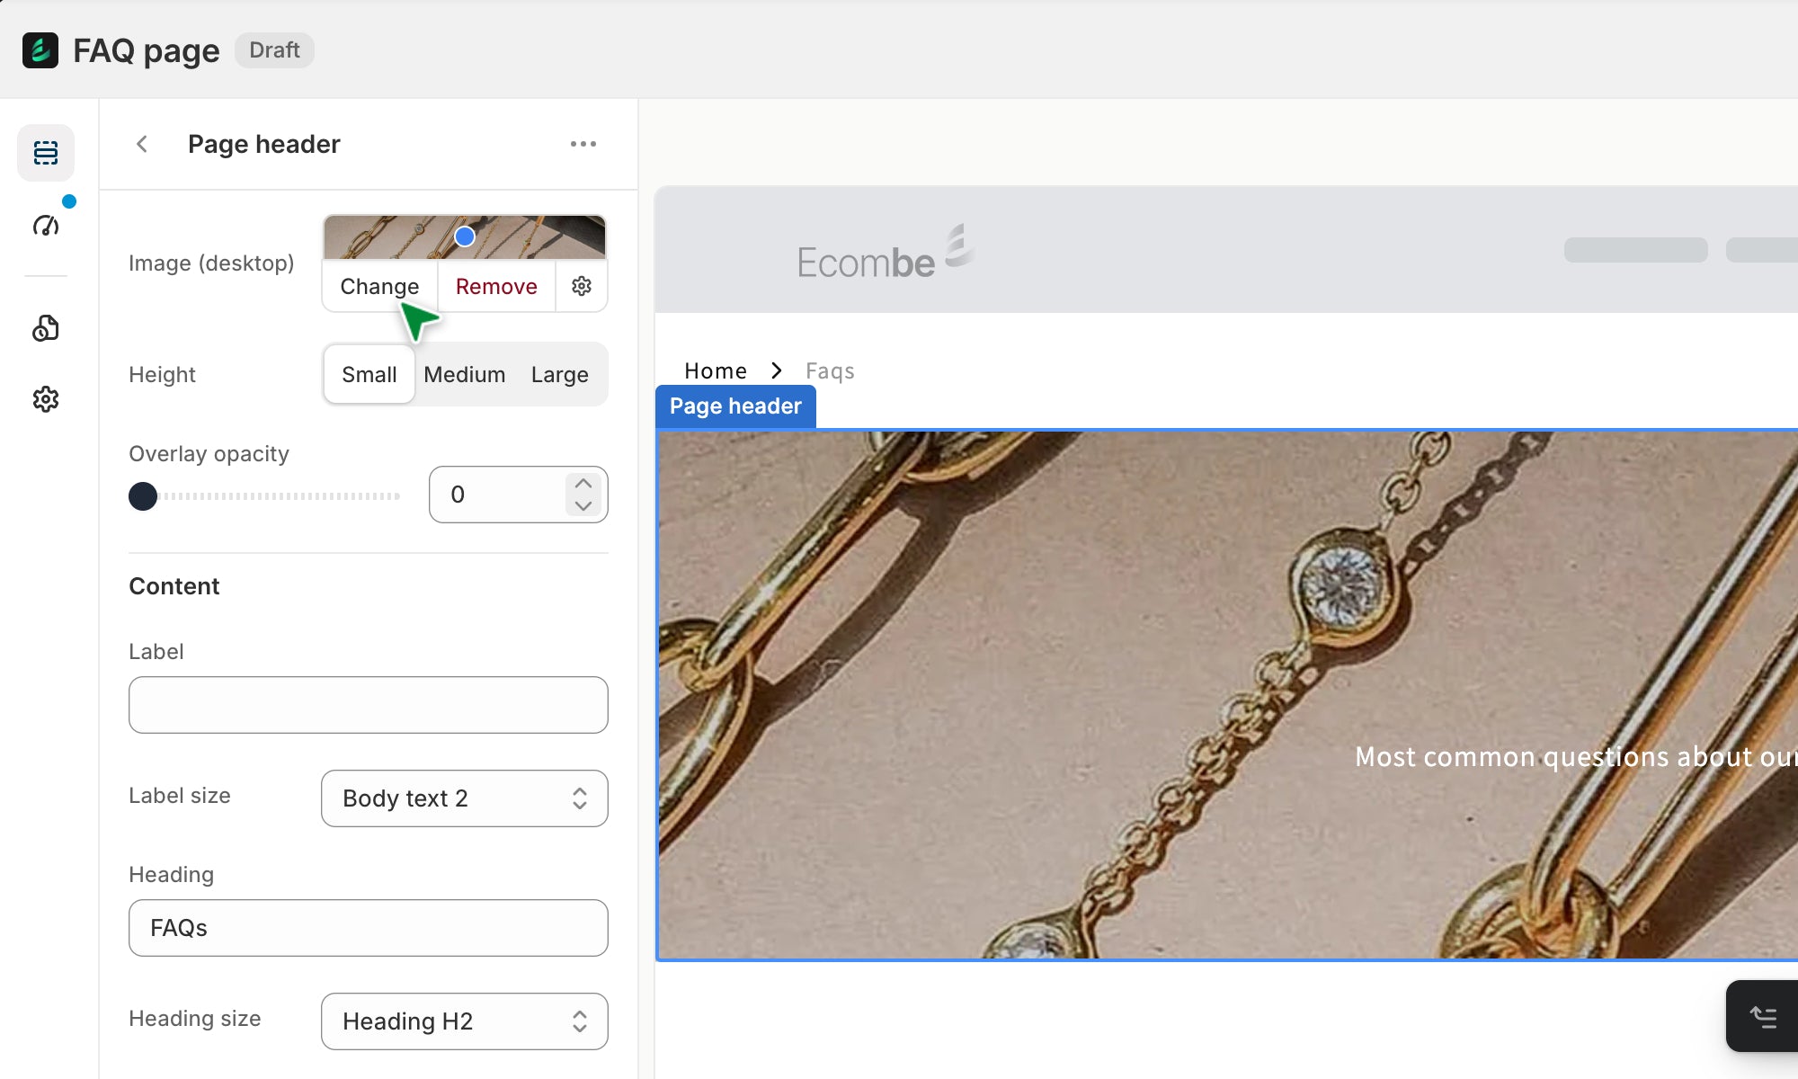Image resolution: width=1798 pixels, height=1079 pixels.
Task: Click the red Remove image button
Action: [496, 286]
